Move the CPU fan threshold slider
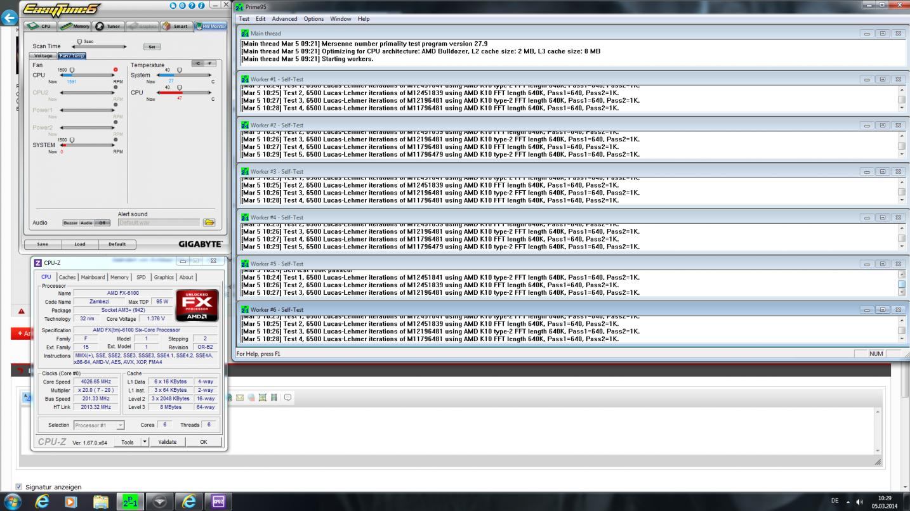Screen dimensions: 910x511 [x=72, y=70]
